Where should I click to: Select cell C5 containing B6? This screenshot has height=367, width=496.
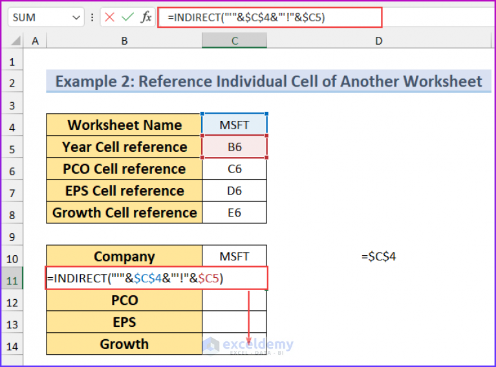tap(234, 147)
